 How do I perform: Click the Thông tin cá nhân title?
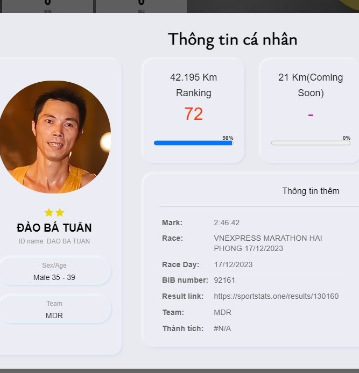coord(232,39)
